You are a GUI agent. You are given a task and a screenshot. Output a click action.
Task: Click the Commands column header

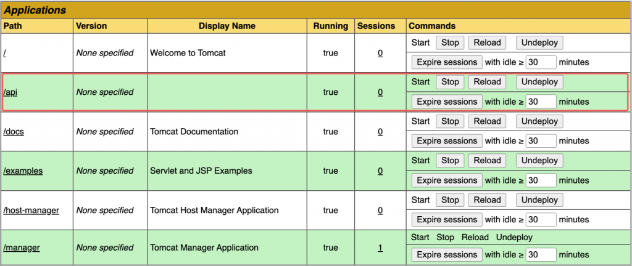(432, 26)
